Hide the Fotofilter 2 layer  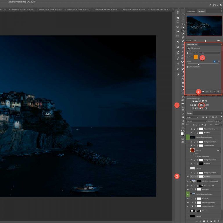[x=188, y=177]
